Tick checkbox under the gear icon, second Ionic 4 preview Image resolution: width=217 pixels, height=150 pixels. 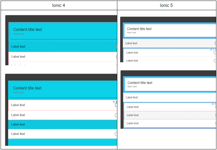click(116, 105)
